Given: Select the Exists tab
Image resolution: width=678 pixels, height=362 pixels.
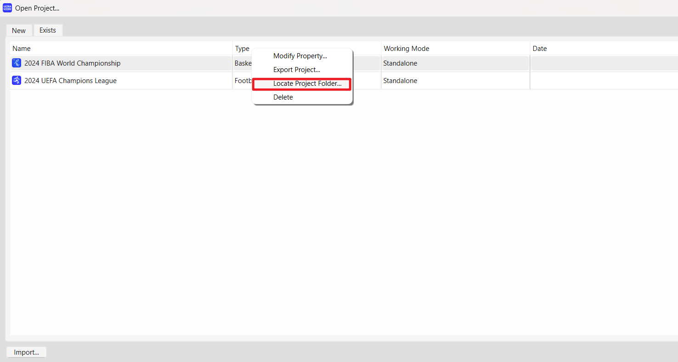Looking at the screenshot, I should [x=48, y=30].
